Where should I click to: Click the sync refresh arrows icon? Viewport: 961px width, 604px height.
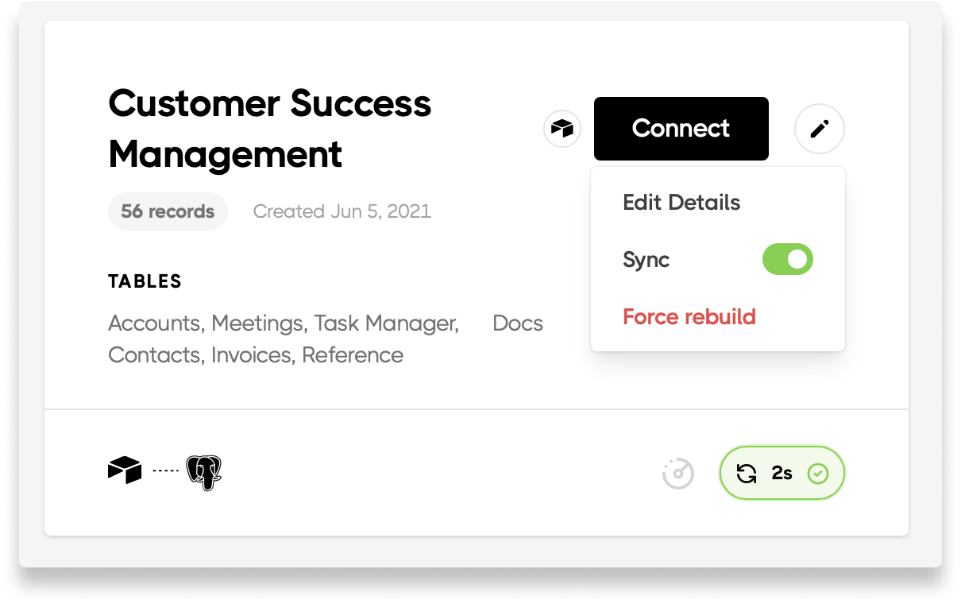[747, 474]
